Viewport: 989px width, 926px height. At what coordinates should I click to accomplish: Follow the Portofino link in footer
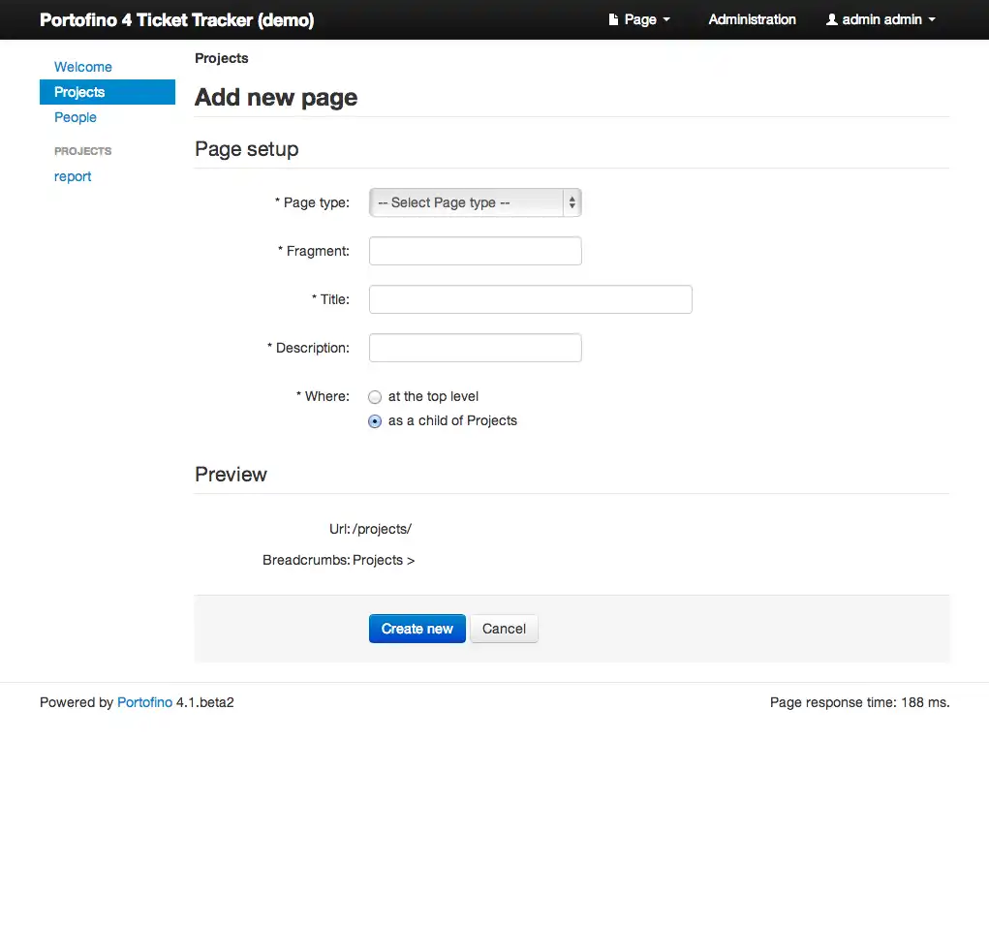pyautogui.click(x=144, y=702)
